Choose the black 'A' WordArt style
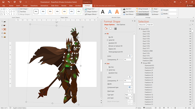195x109 pixels. [x=103, y=12]
